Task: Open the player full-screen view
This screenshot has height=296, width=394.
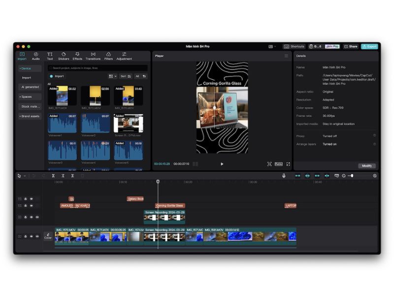Action: click(x=288, y=164)
